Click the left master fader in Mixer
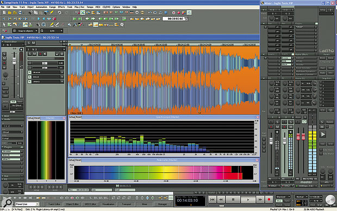The height and width of the screenshot is (211, 337). pyautogui.click(x=298, y=136)
